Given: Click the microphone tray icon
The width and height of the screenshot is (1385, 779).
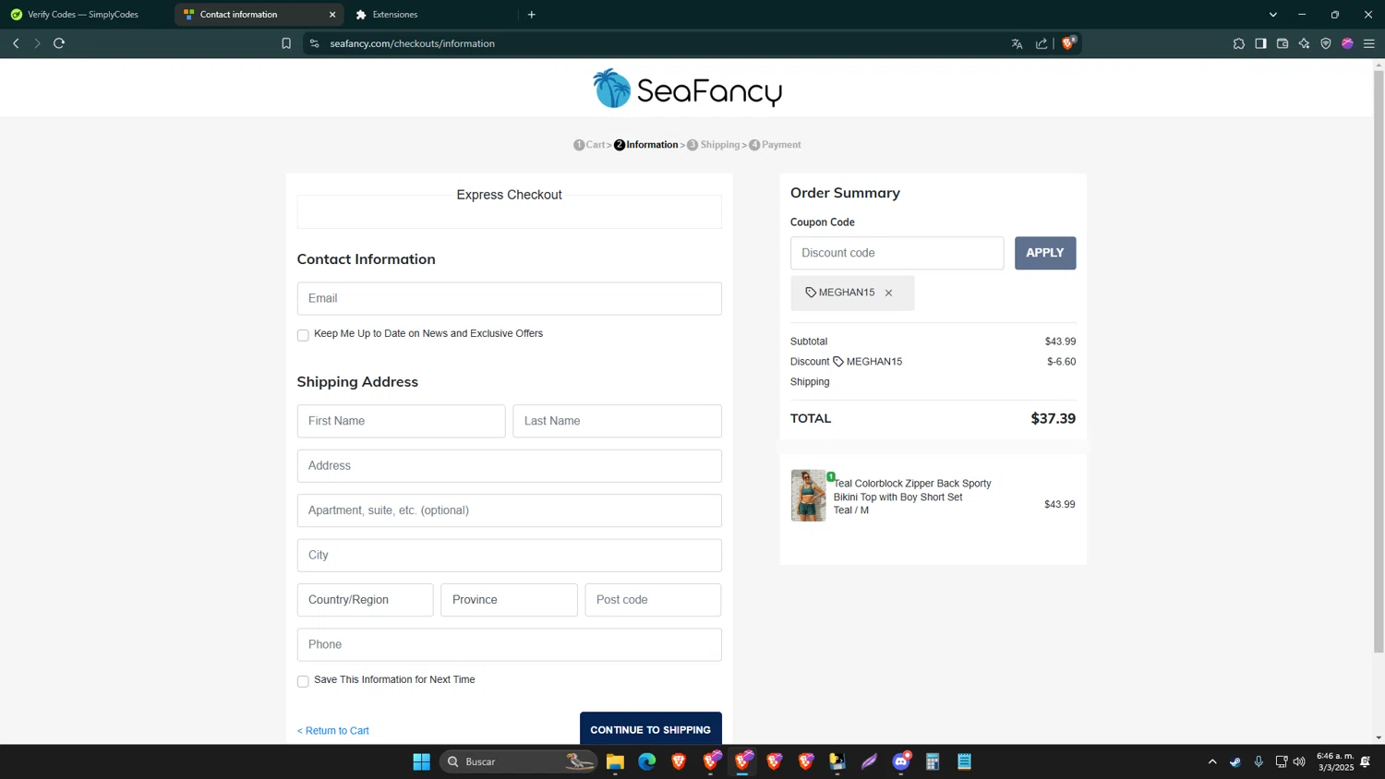Looking at the screenshot, I should 1259,761.
